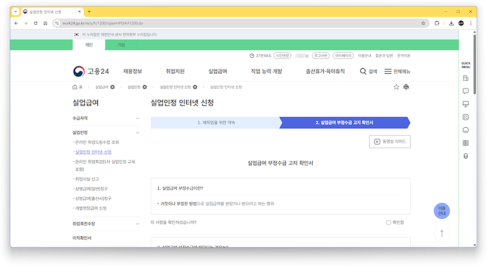Viewport: 487px width, 266px height.
Task: Reload the page in browser
Action: [36, 24]
